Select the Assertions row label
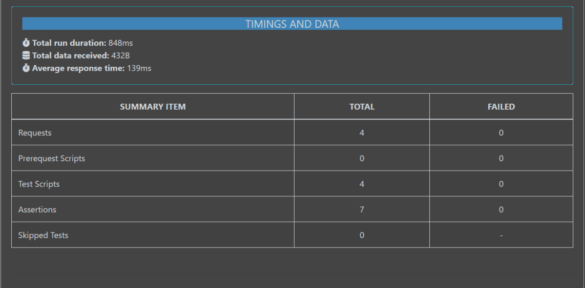Image resolution: width=585 pixels, height=288 pixels. coord(37,210)
